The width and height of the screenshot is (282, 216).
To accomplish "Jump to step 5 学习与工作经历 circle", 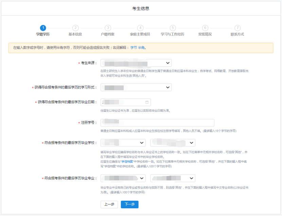I will click(x=173, y=28).
